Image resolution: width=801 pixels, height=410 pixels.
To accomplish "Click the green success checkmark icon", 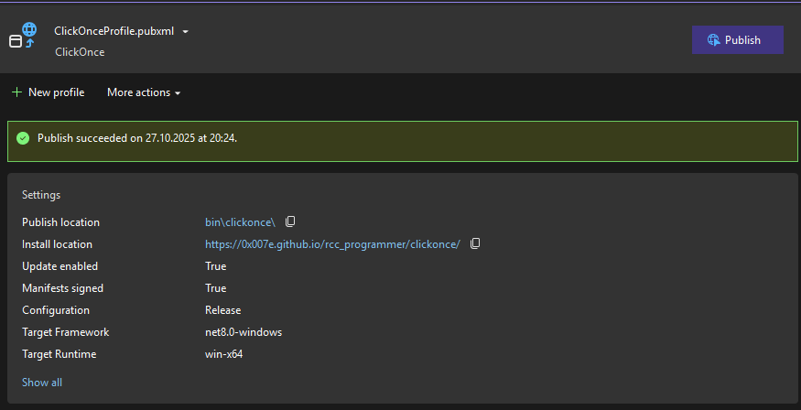I will [x=23, y=138].
